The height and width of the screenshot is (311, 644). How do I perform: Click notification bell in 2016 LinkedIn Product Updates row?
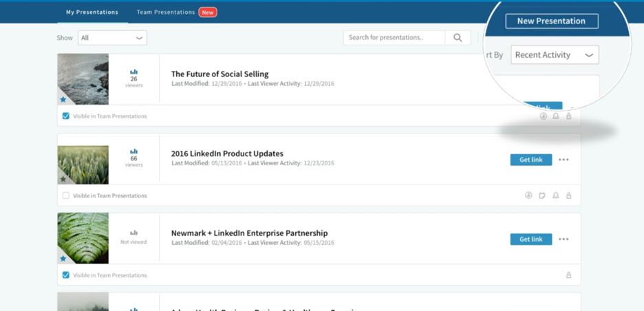tap(556, 195)
